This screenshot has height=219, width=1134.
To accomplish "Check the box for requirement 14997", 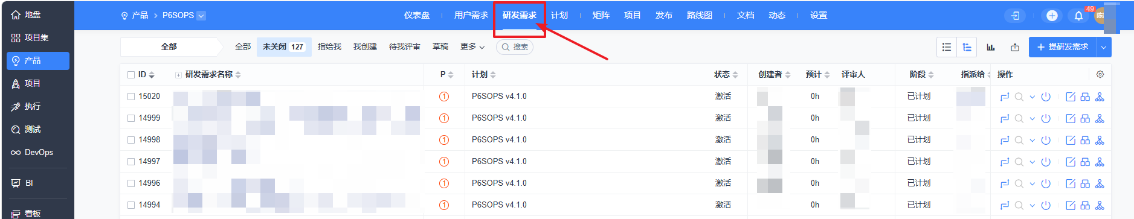I will (x=131, y=162).
